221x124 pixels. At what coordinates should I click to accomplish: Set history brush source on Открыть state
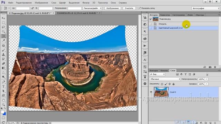151,24
